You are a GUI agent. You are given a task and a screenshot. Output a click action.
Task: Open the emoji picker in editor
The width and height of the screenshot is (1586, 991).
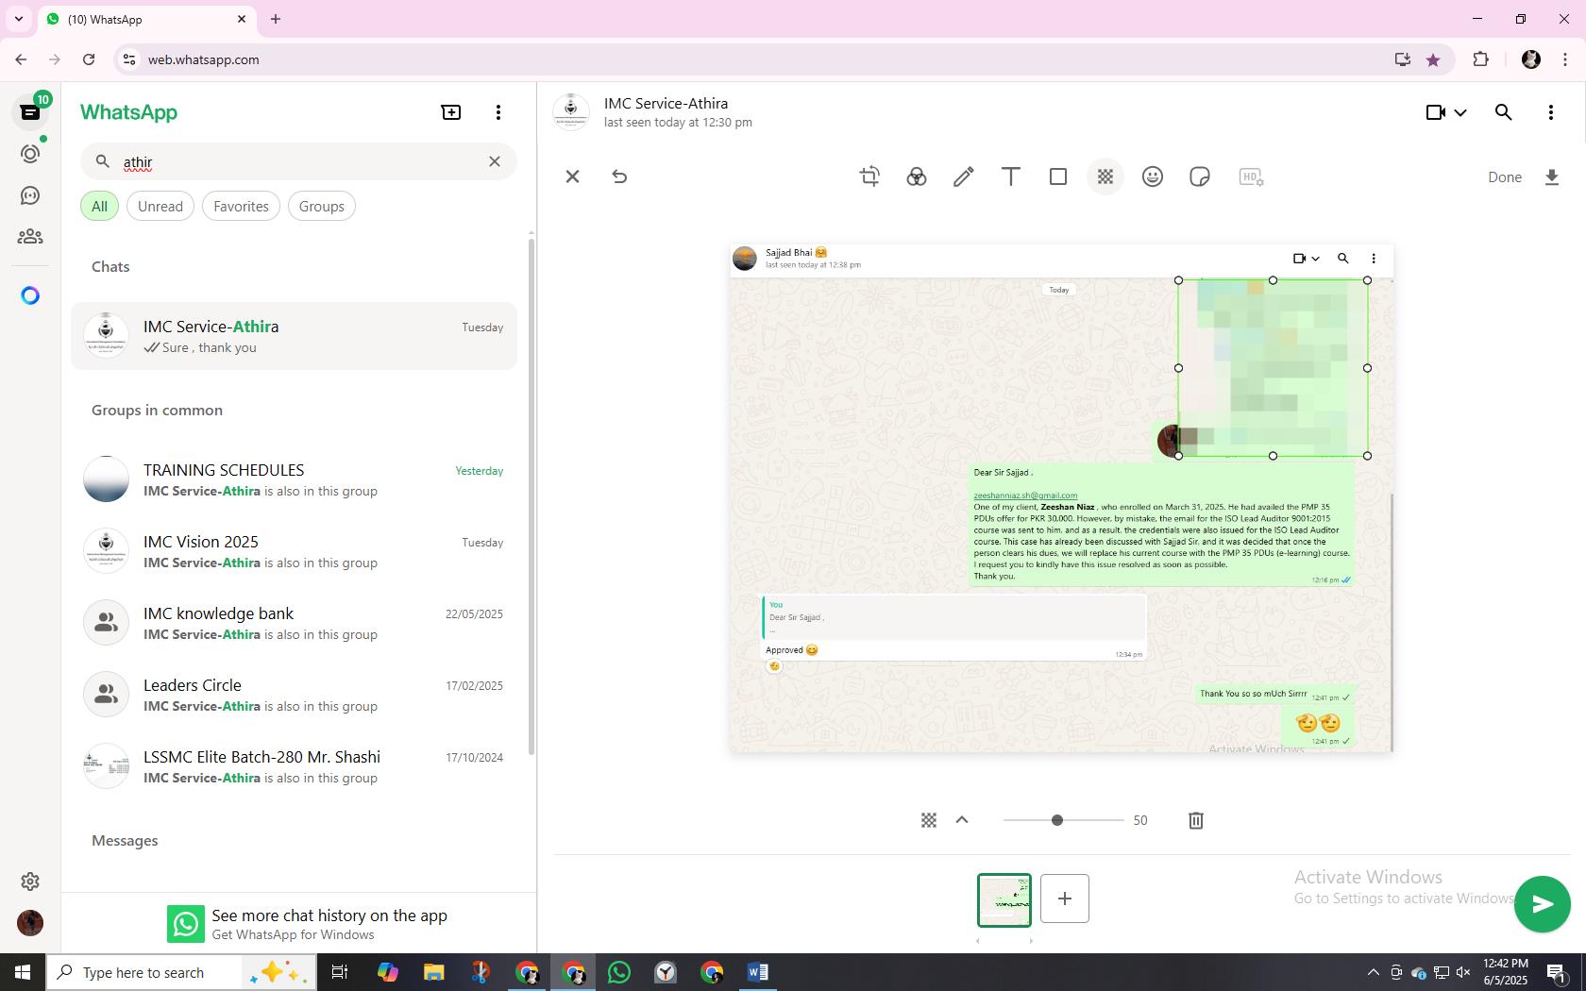[x=1153, y=176]
